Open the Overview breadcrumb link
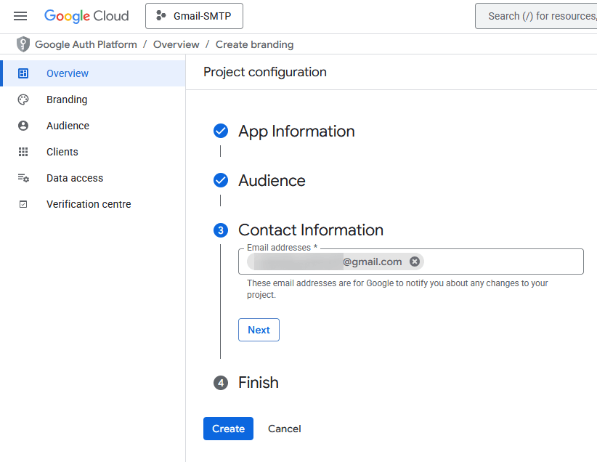The height and width of the screenshot is (462, 597). pos(176,44)
